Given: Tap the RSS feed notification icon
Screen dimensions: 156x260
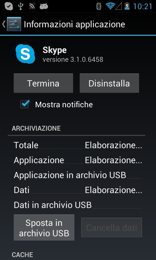Looking at the screenshot, I should (x=32, y=6).
